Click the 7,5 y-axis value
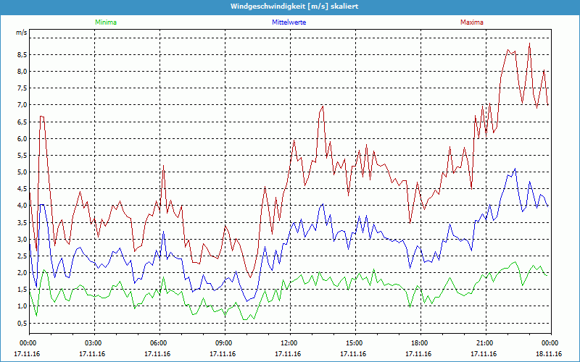 tap(22, 88)
